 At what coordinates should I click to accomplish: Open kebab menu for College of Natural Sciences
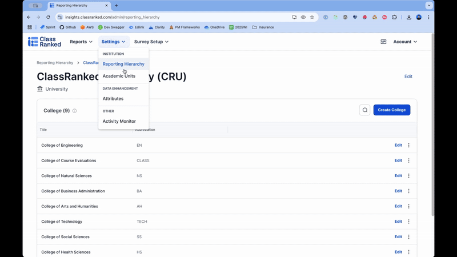[x=408, y=176]
